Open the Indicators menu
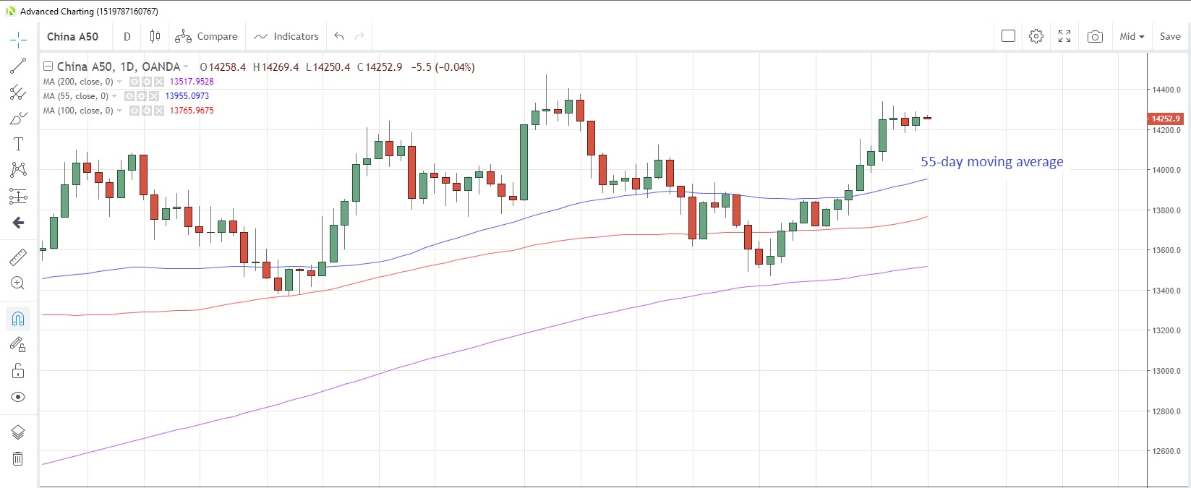Image resolution: width=1191 pixels, height=488 pixels. point(286,36)
